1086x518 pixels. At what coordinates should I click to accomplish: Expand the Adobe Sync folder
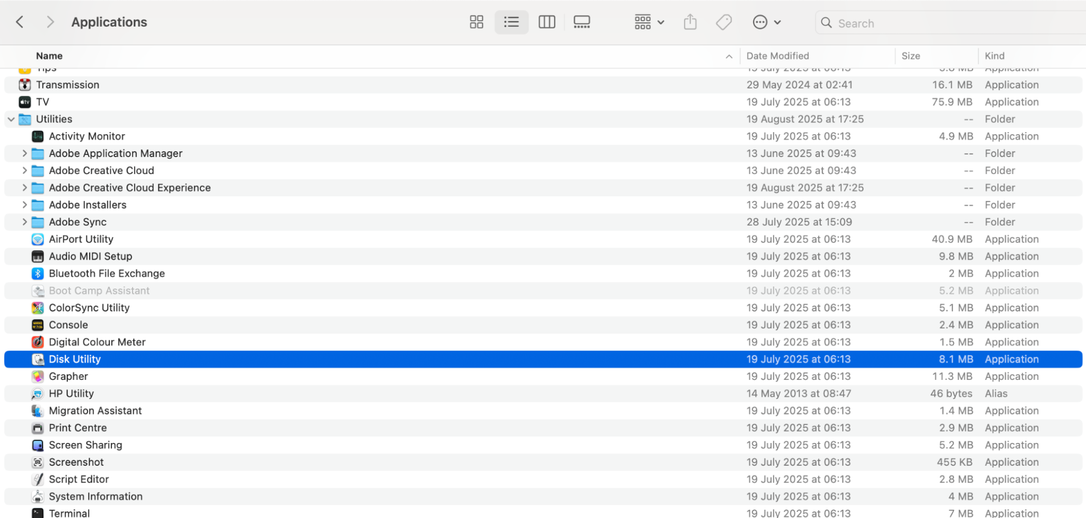click(24, 222)
